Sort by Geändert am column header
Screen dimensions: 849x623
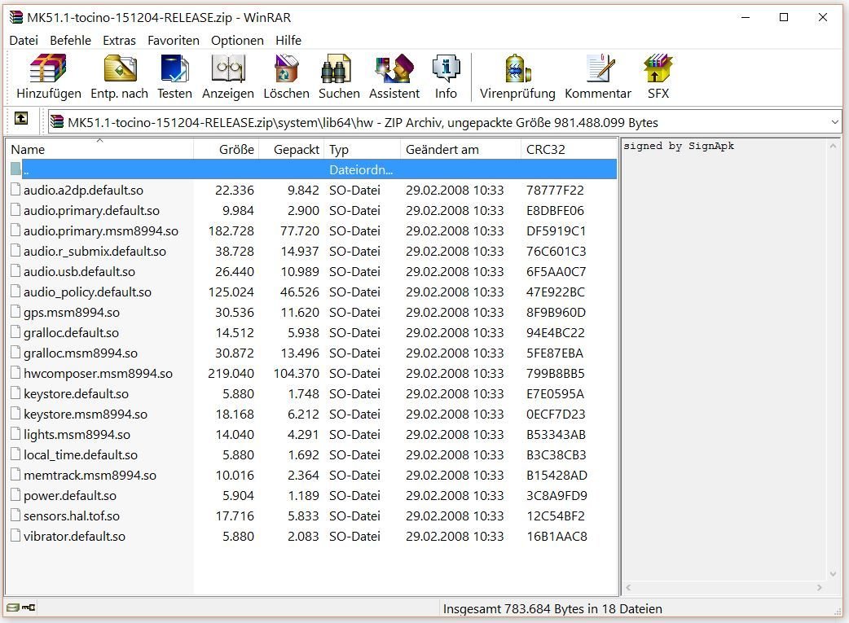click(x=461, y=149)
